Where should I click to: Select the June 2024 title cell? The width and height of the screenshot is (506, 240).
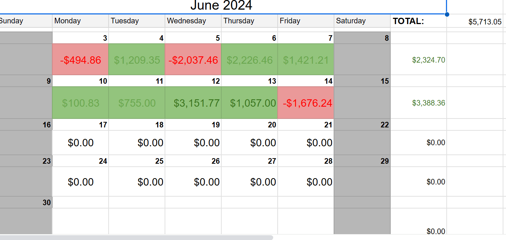(221, 6)
